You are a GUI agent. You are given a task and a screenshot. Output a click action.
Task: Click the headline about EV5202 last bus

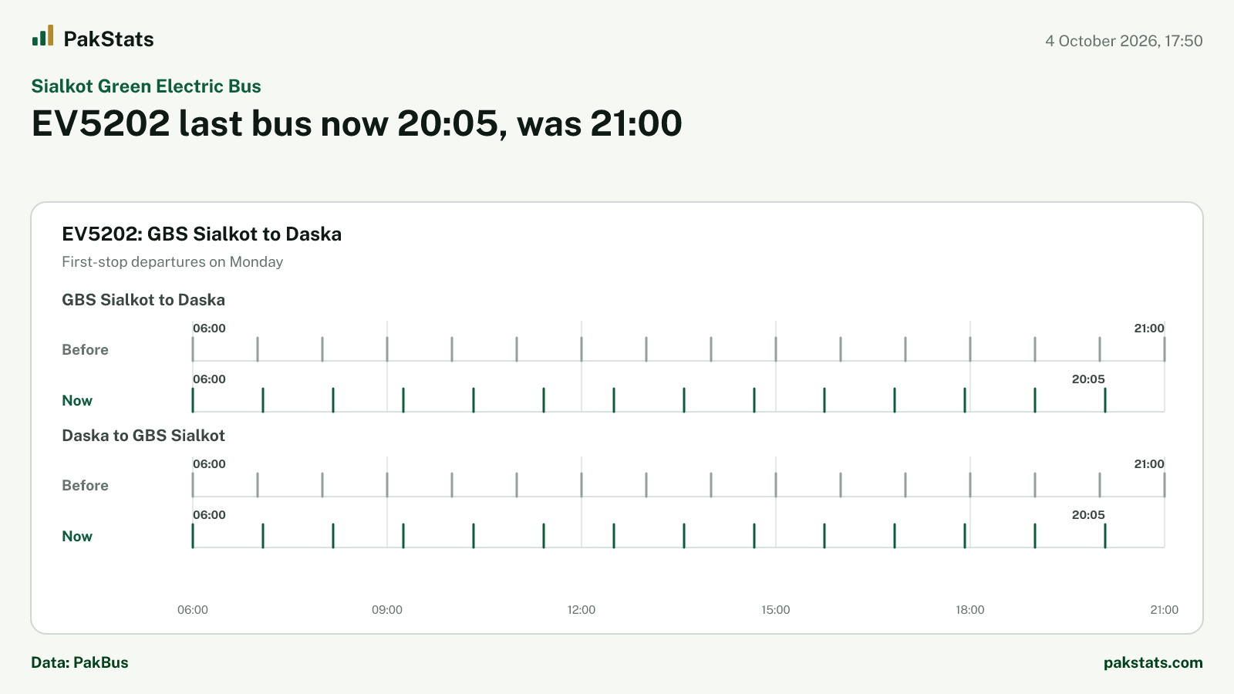pyautogui.click(x=356, y=123)
